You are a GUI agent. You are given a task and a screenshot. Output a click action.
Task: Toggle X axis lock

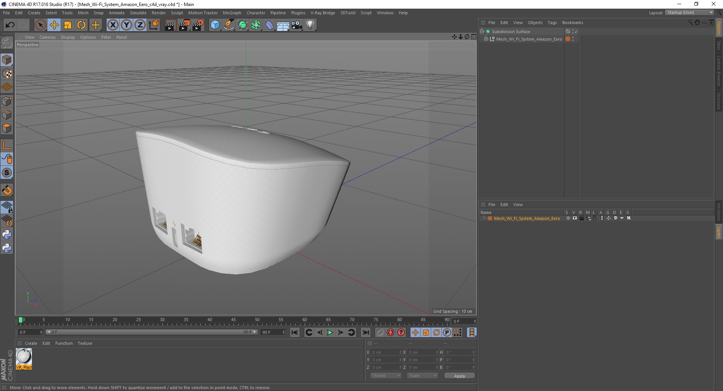[x=113, y=25]
